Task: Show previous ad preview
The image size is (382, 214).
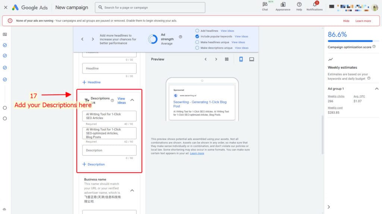Action: tap(206, 59)
